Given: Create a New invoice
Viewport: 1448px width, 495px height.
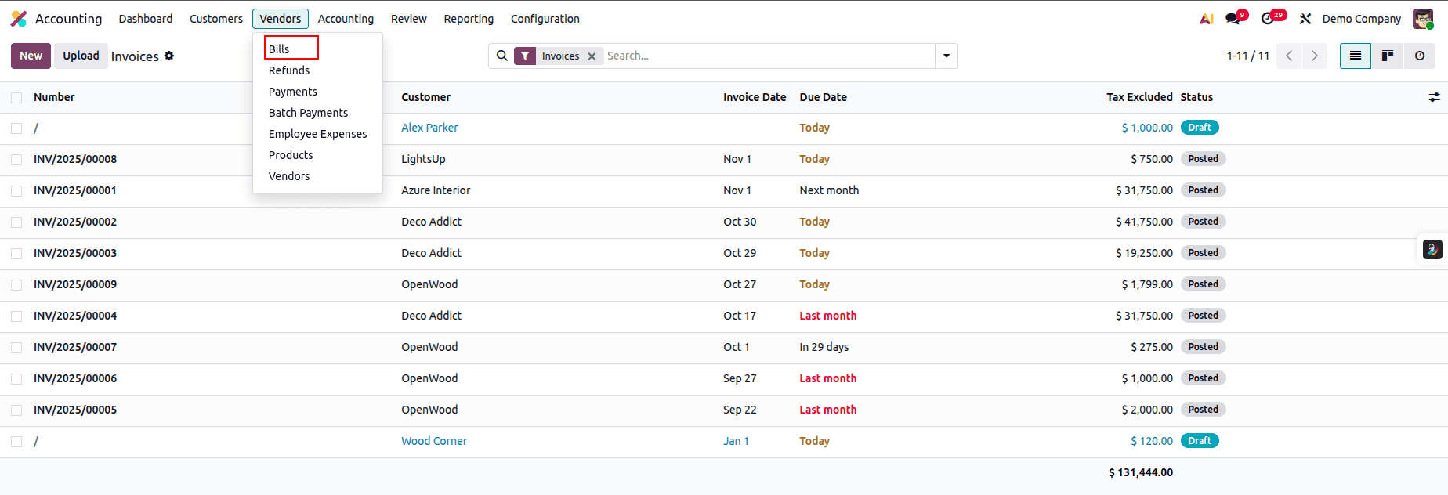Looking at the screenshot, I should coord(31,56).
